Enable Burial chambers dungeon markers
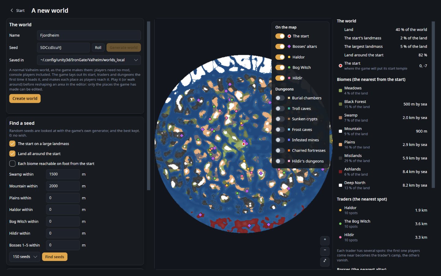 (280, 98)
